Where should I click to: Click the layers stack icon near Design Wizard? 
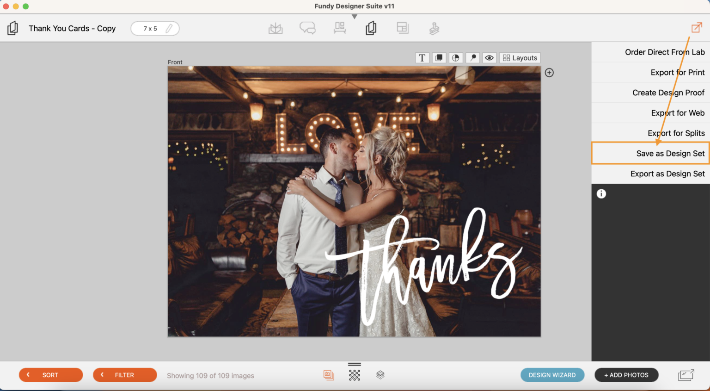tap(380, 375)
